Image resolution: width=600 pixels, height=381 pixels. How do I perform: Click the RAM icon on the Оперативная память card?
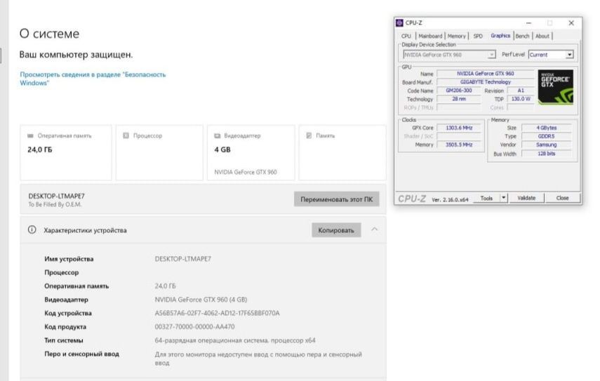[31, 136]
